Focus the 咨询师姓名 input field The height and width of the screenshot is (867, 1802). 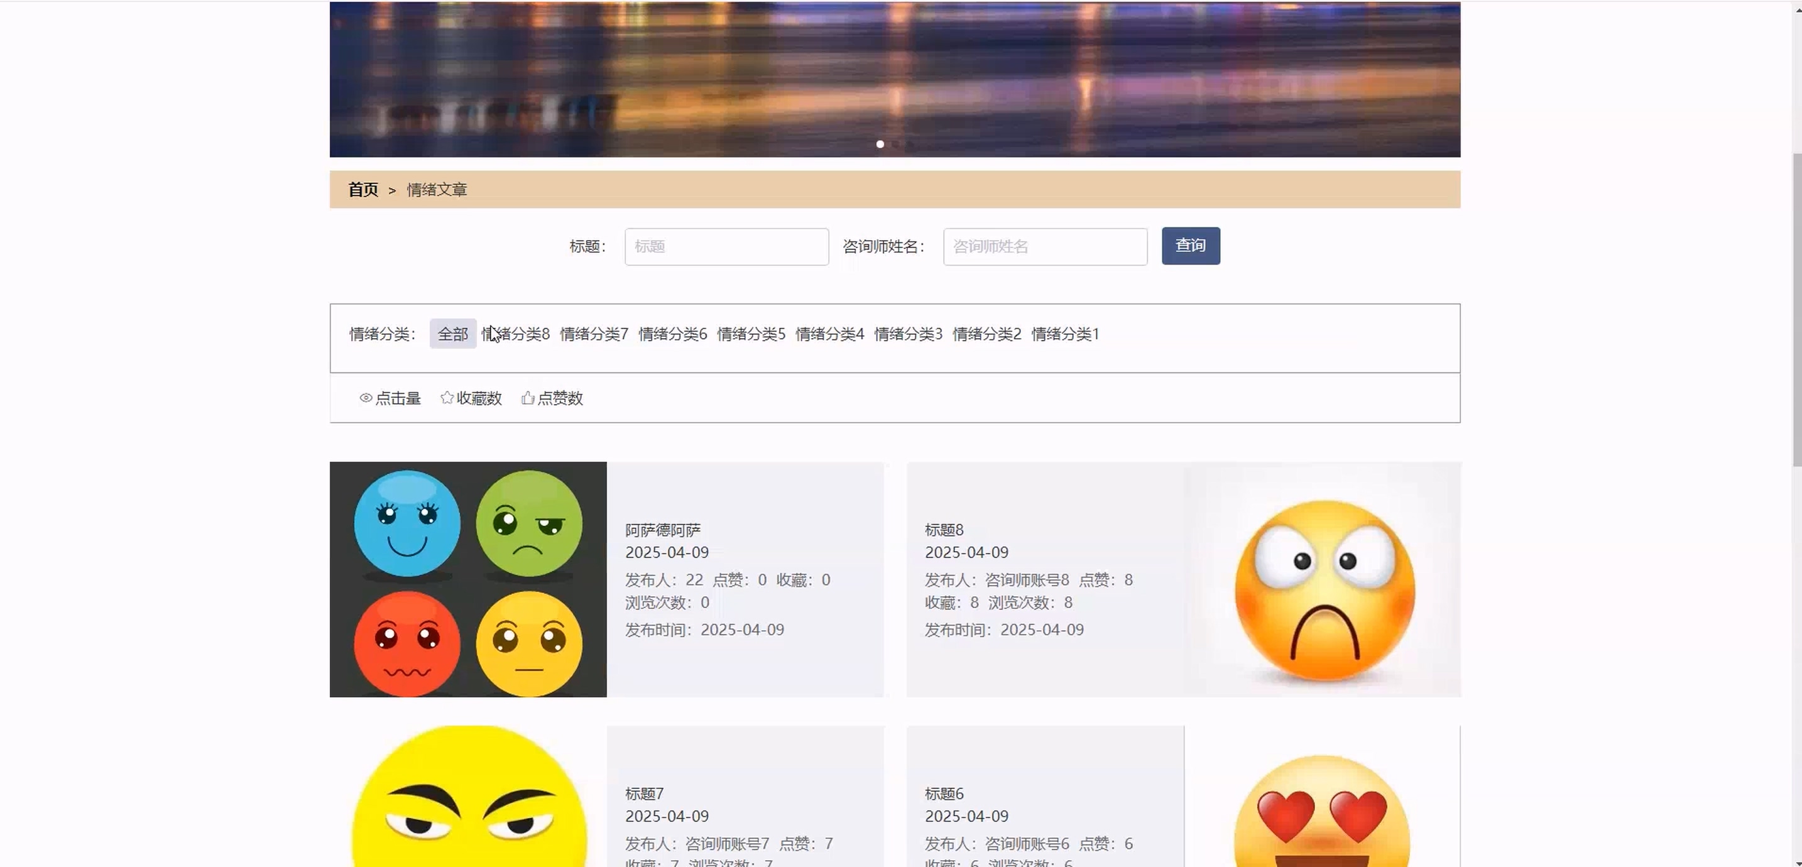[1044, 246]
